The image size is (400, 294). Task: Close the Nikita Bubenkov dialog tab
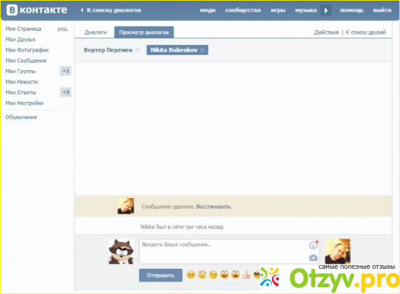point(202,50)
